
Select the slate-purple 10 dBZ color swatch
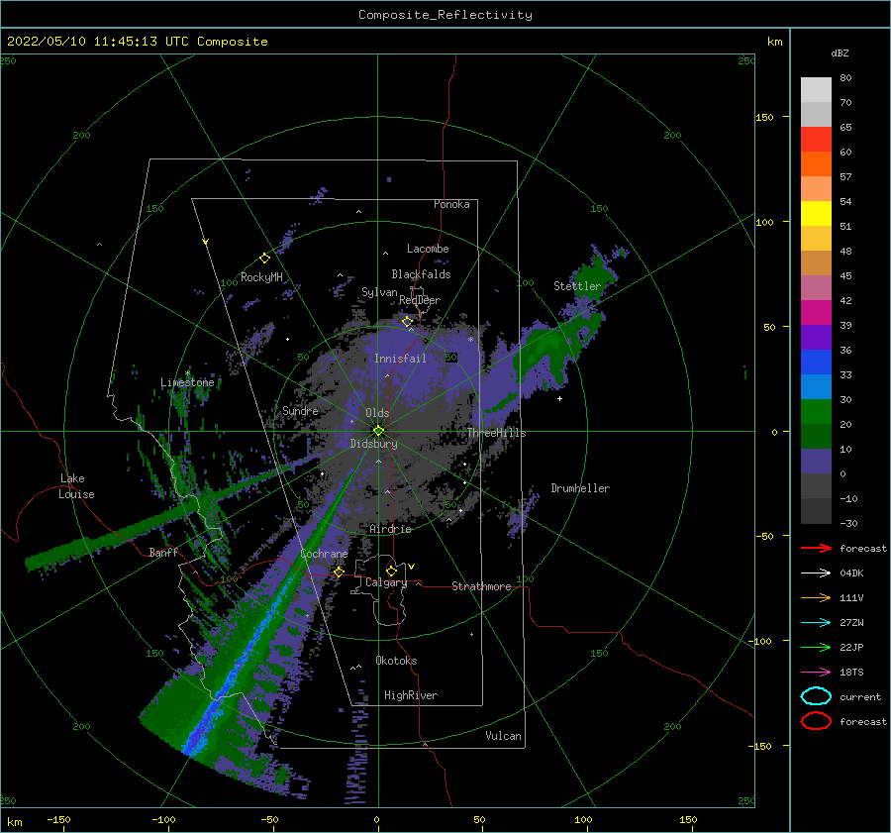[816, 461]
